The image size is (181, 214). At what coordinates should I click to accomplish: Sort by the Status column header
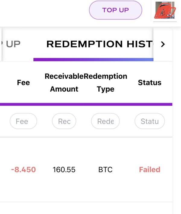150,83
